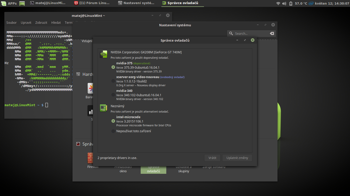
Task: Click the battery indicator in the tray
Action: click(291, 3)
